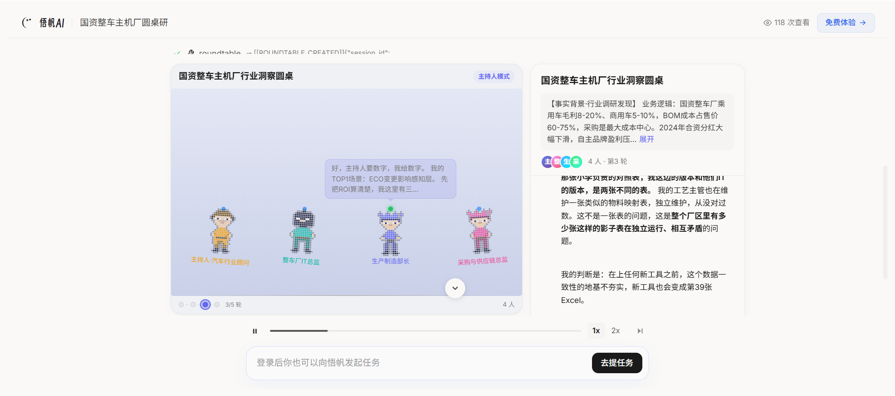Select the 生产制造部长 pixel character
The width and height of the screenshot is (895, 396).
391,233
